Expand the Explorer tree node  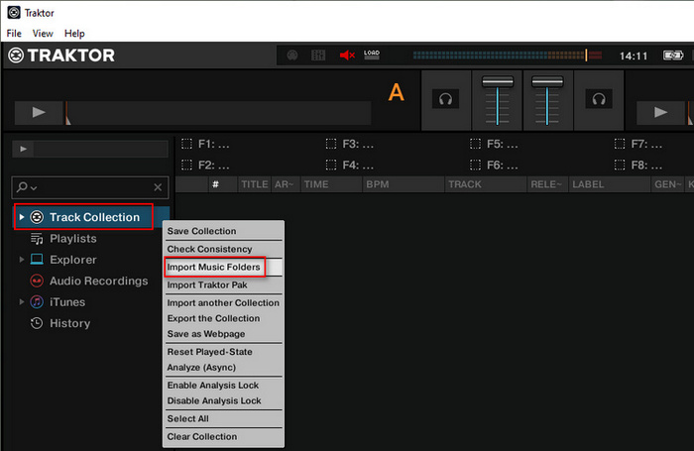[x=21, y=260]
